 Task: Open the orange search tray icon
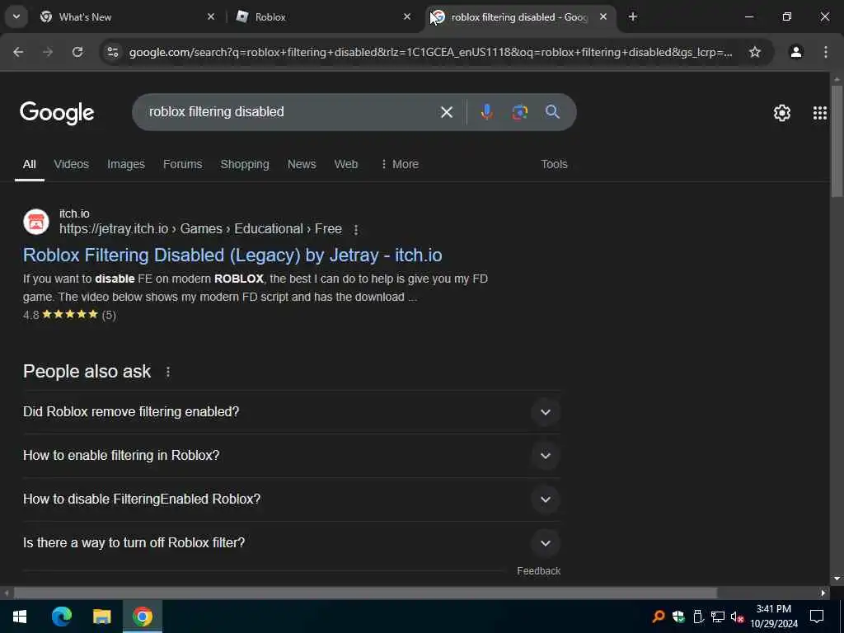coord(659,617)
